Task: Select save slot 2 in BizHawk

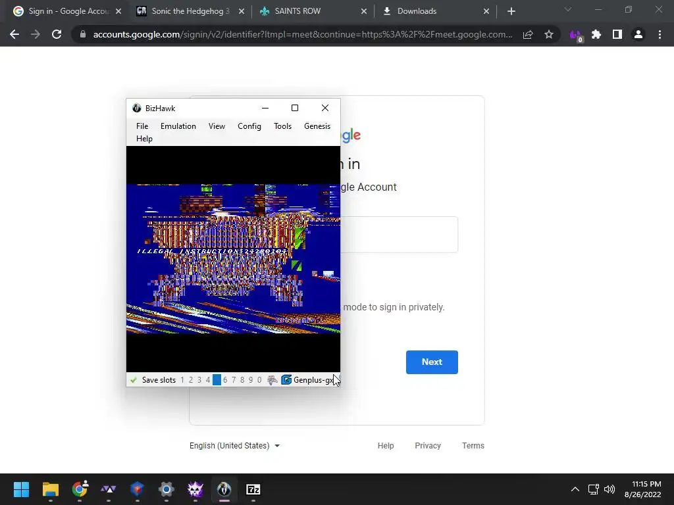Action: click(191, 380)
